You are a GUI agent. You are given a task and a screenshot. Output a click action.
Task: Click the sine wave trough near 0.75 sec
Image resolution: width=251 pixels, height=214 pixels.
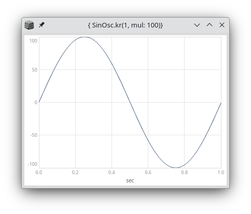176,167
